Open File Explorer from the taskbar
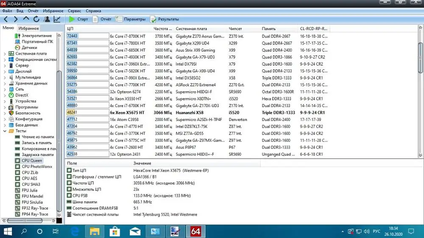This screenshot has height=238, width=424. (95, 231)
